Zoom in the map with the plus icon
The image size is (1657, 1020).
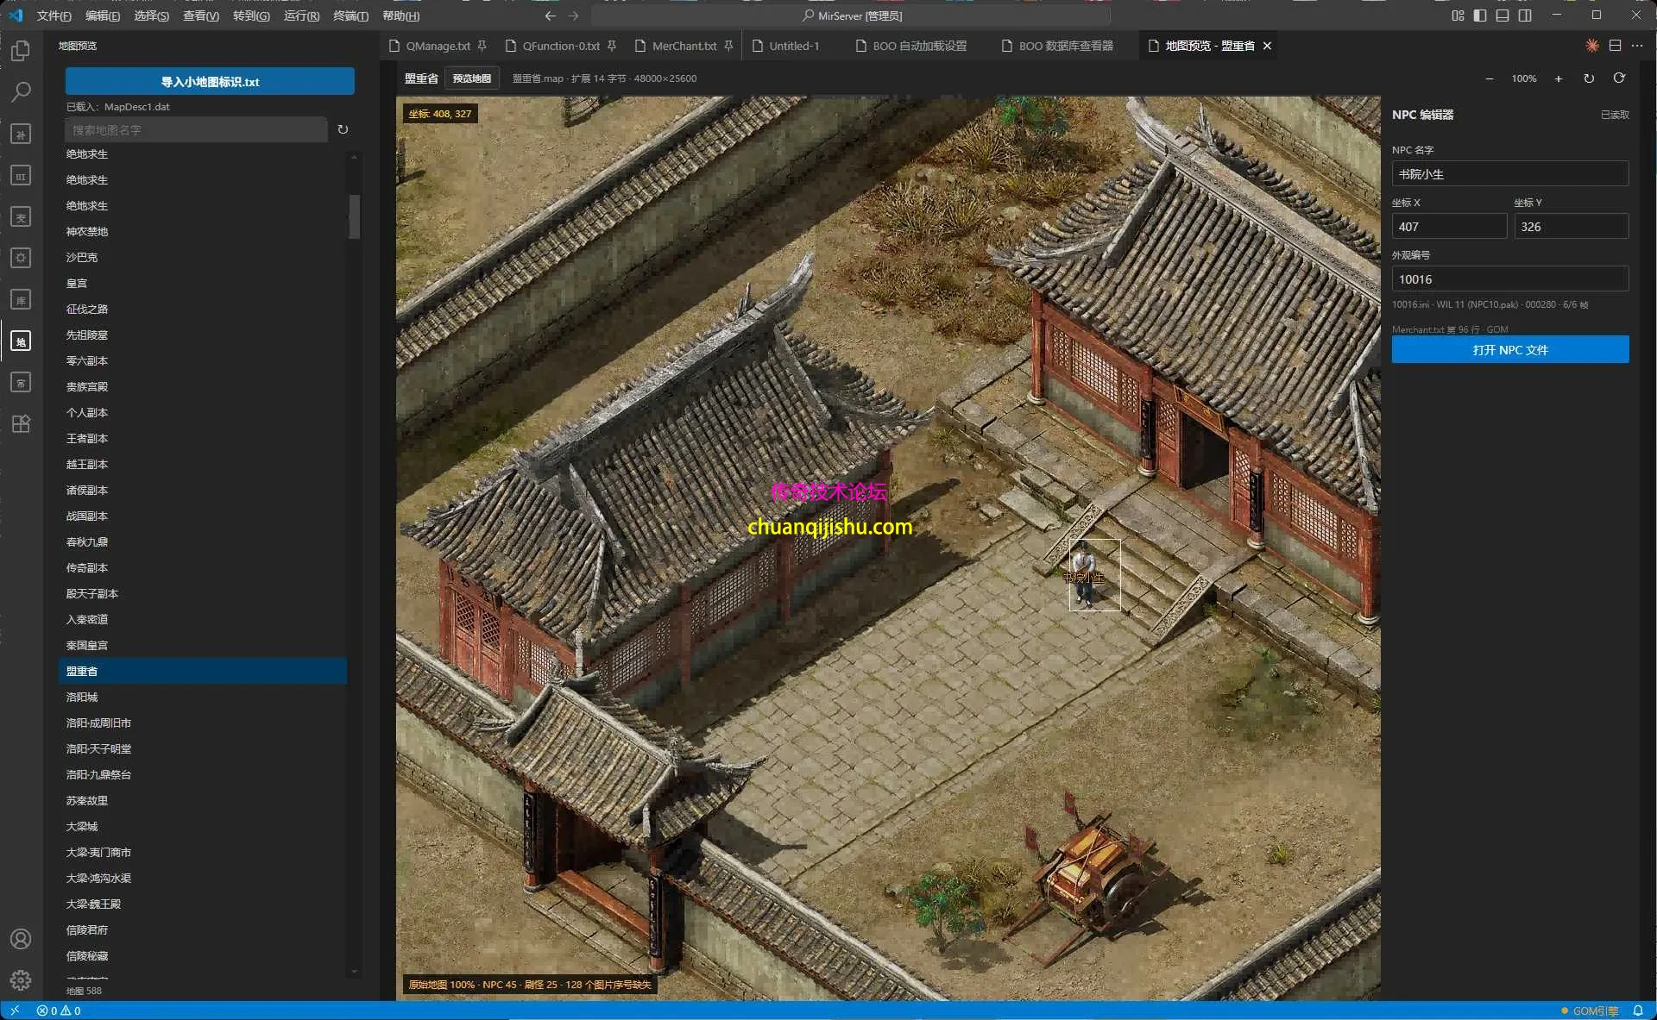click(x=1558, y=78)
